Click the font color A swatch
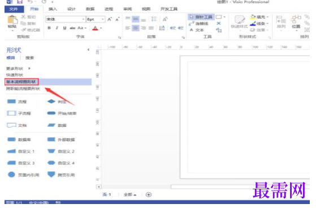This screenshot has height=208, width=316. 95,28
